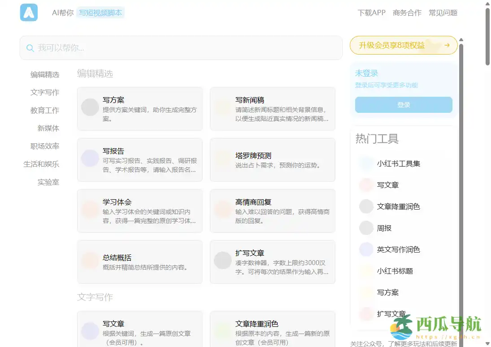Click the 英文写作润色 icon

tap(365, 249)
